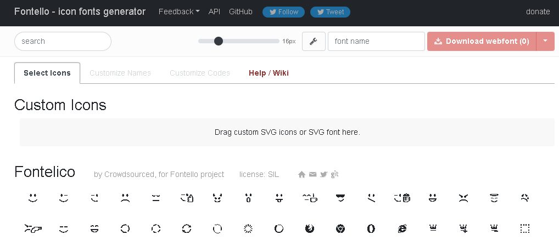Choose the laughing face icon
This screenshot has height=246, width=559.
[x=94, y=228]
